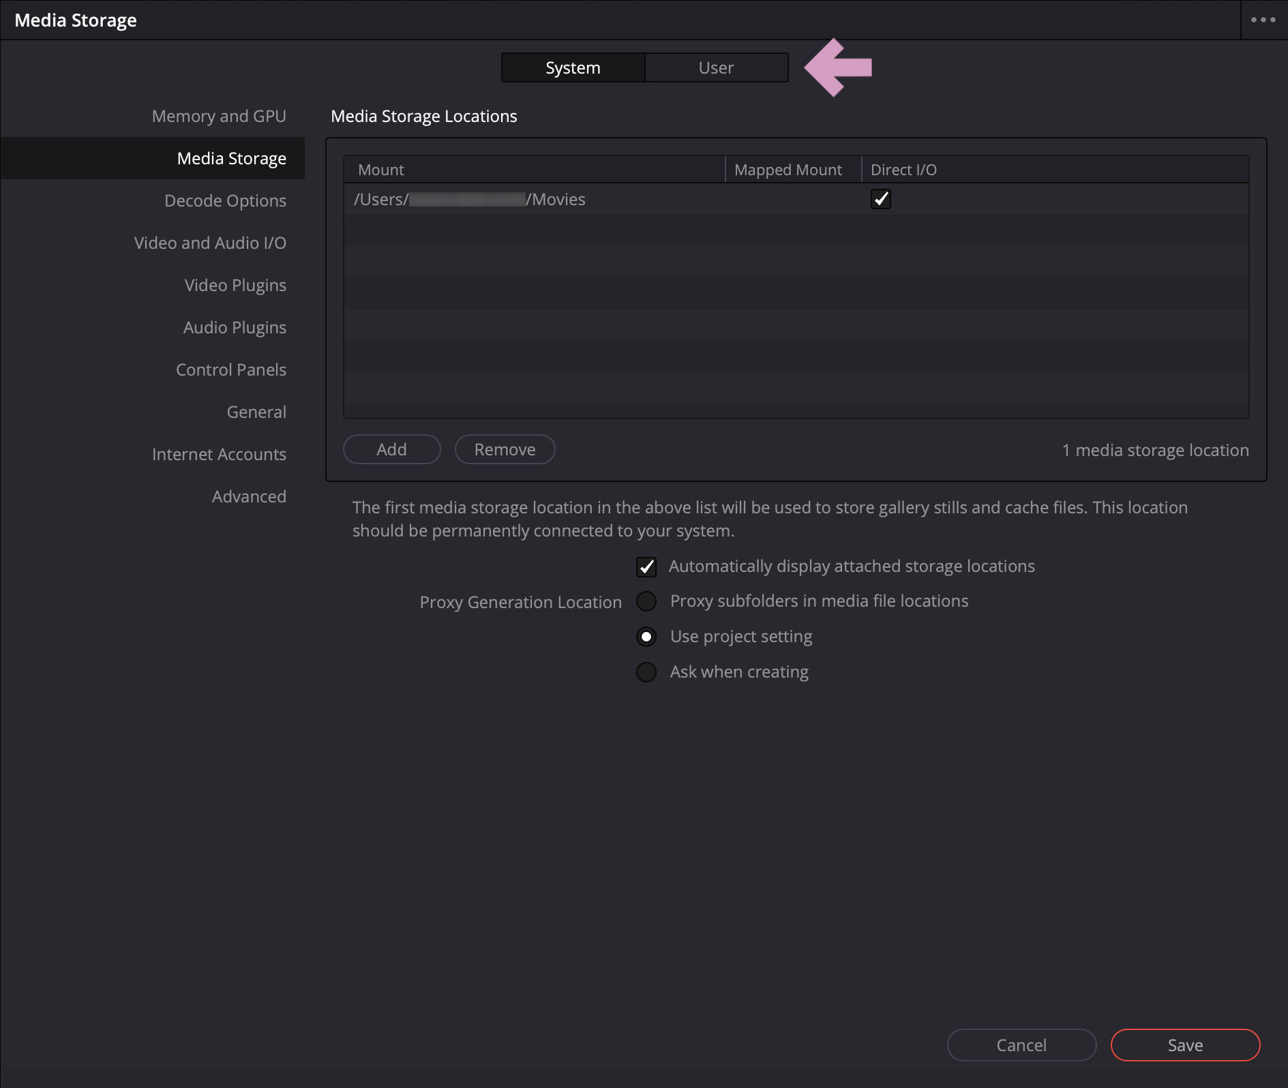Viewport: 1288px width, 1088px height.
Task: Open the Decode Options section
Action: pos(225,200)
